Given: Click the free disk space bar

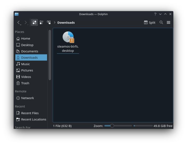Looking at the screenshot, I should pyautogui.click(x=143, y=126).
